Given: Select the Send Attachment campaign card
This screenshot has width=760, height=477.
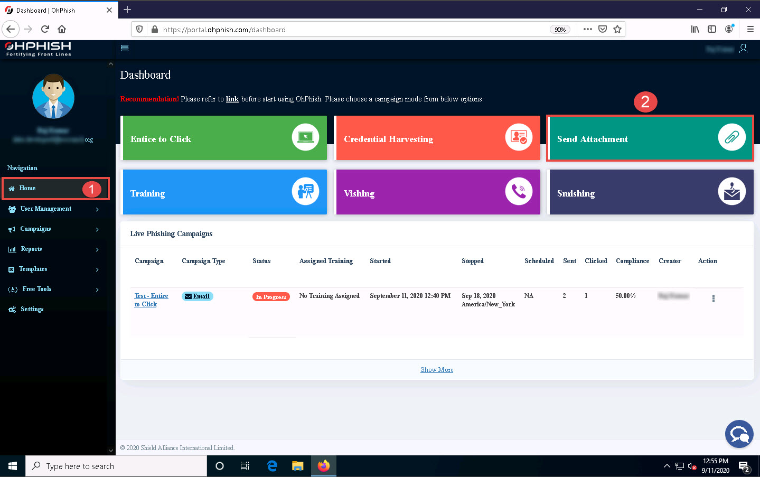Looking at the screenshot, I should (x=650, y=138).
